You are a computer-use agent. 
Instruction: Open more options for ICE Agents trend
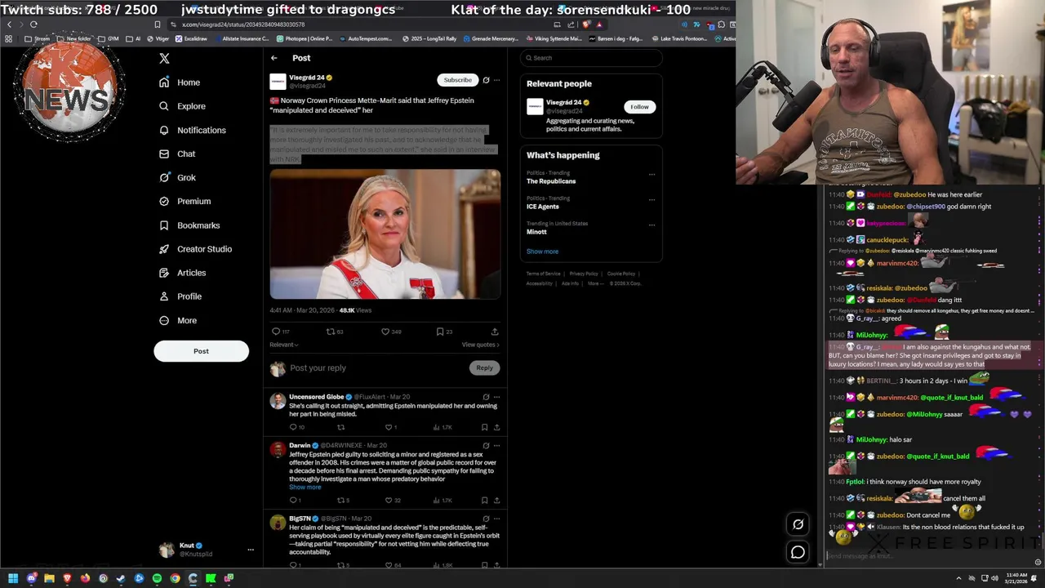click(x=651, y=199)
